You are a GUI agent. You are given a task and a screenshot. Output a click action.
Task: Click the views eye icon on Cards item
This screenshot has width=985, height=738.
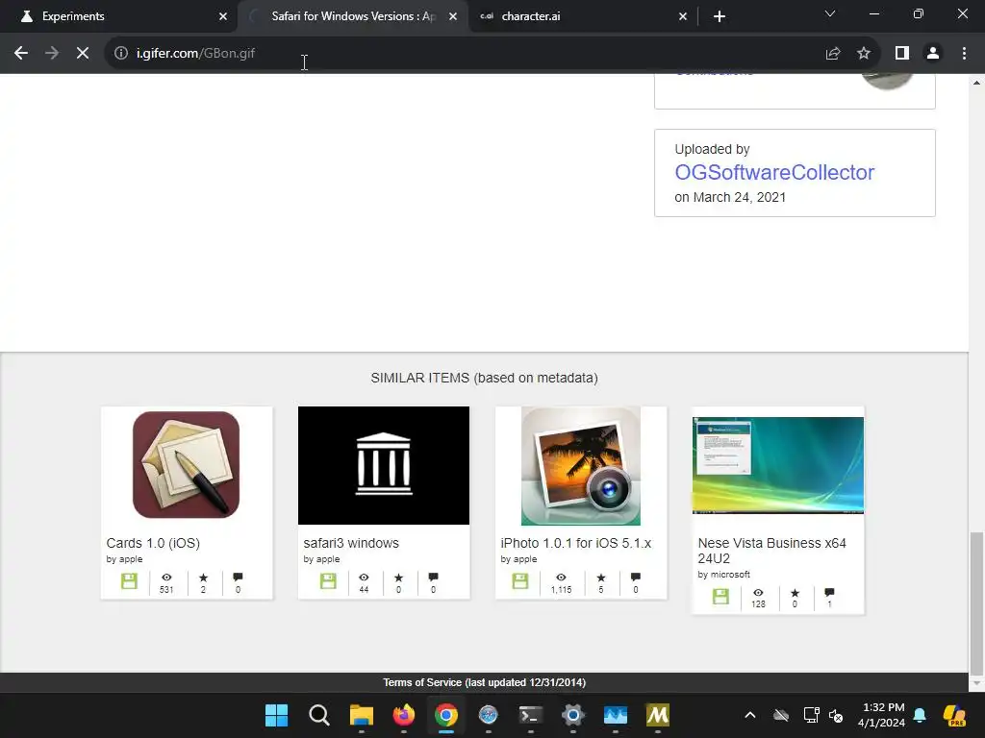(166, 578)
